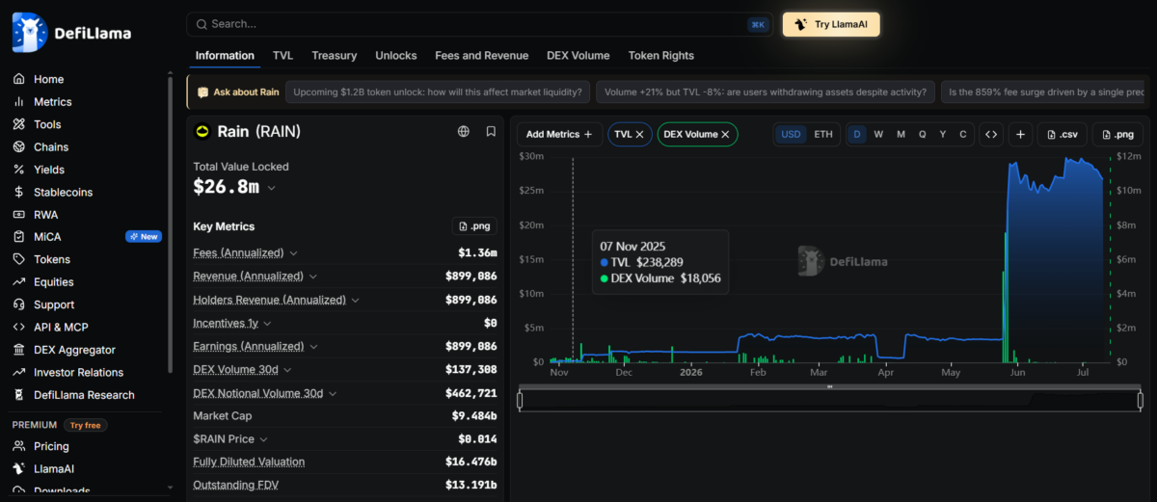Set the chart interval to W

(x=878, y=134)
